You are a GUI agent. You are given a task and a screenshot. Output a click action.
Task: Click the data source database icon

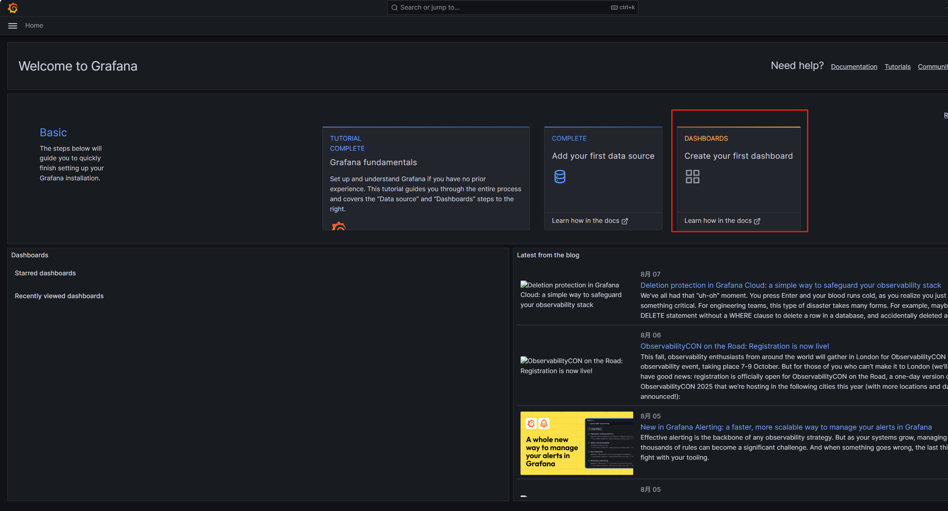[x=560, y=176]
